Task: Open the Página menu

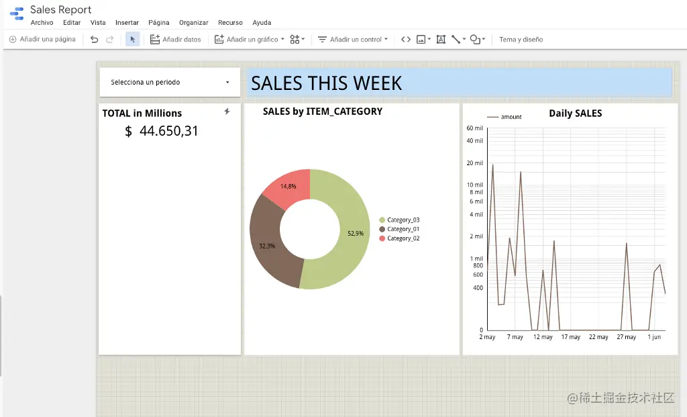Action: [158, 22]
